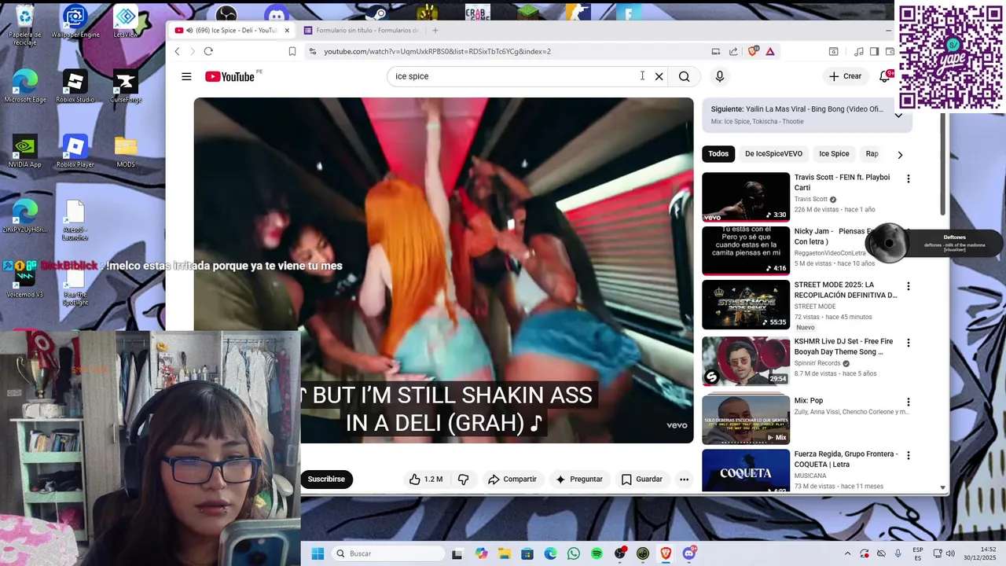Viewport: 1006px width, 566px height.
Task: Select the Rap filter chip
Action: [x=872, y=154]
